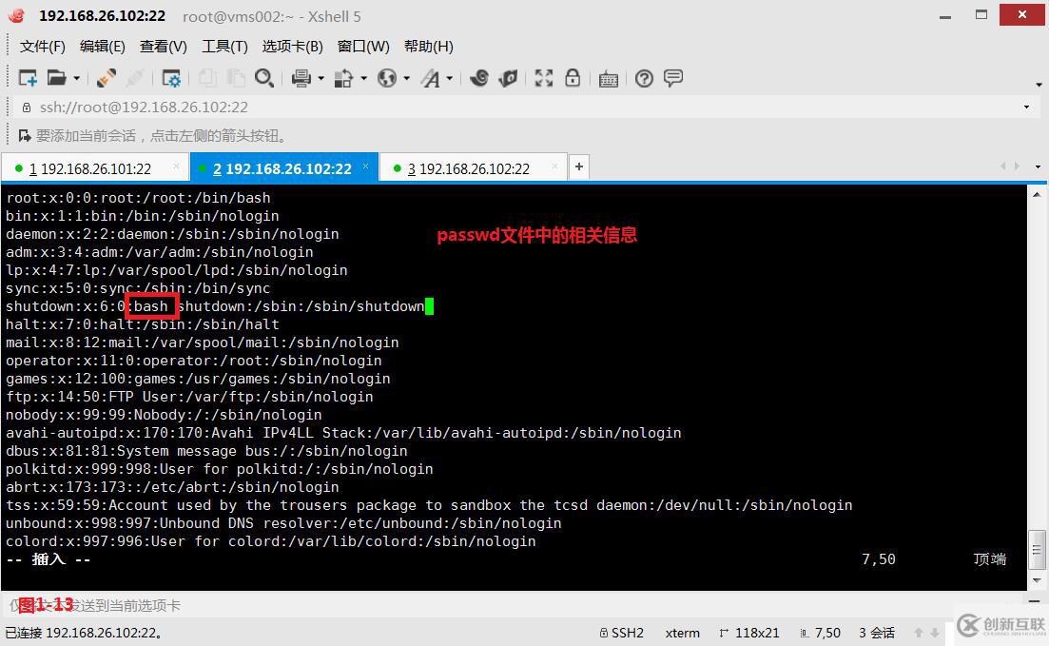Screen dimensions: 1049x646
Task: Click the Font A icon
Action: (431, 78)
